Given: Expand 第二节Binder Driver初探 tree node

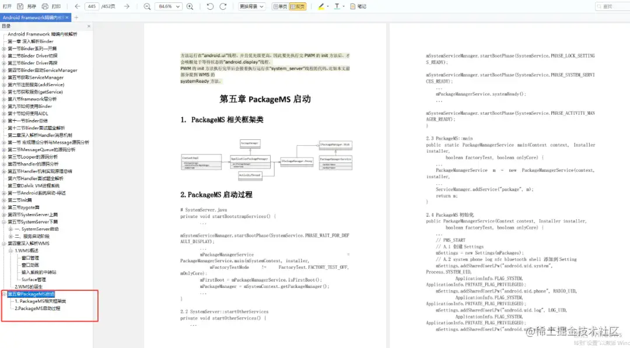Looking at the screenshot, I should pos(4,56).
